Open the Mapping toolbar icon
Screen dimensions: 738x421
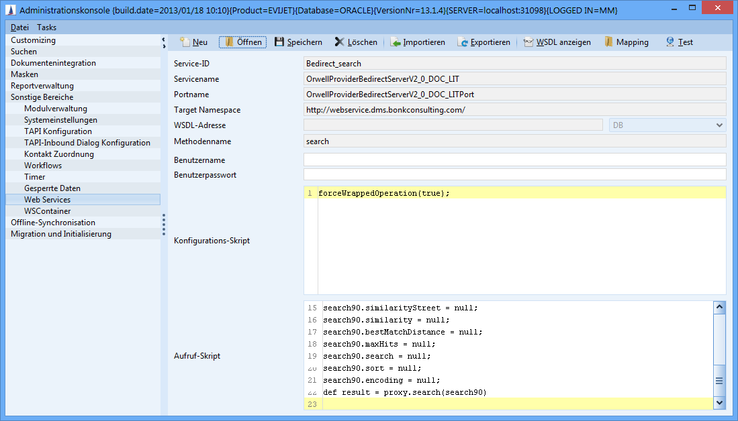608,42
